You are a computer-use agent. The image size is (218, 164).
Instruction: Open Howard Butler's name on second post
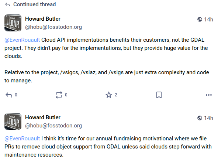[x=43, y=117]
